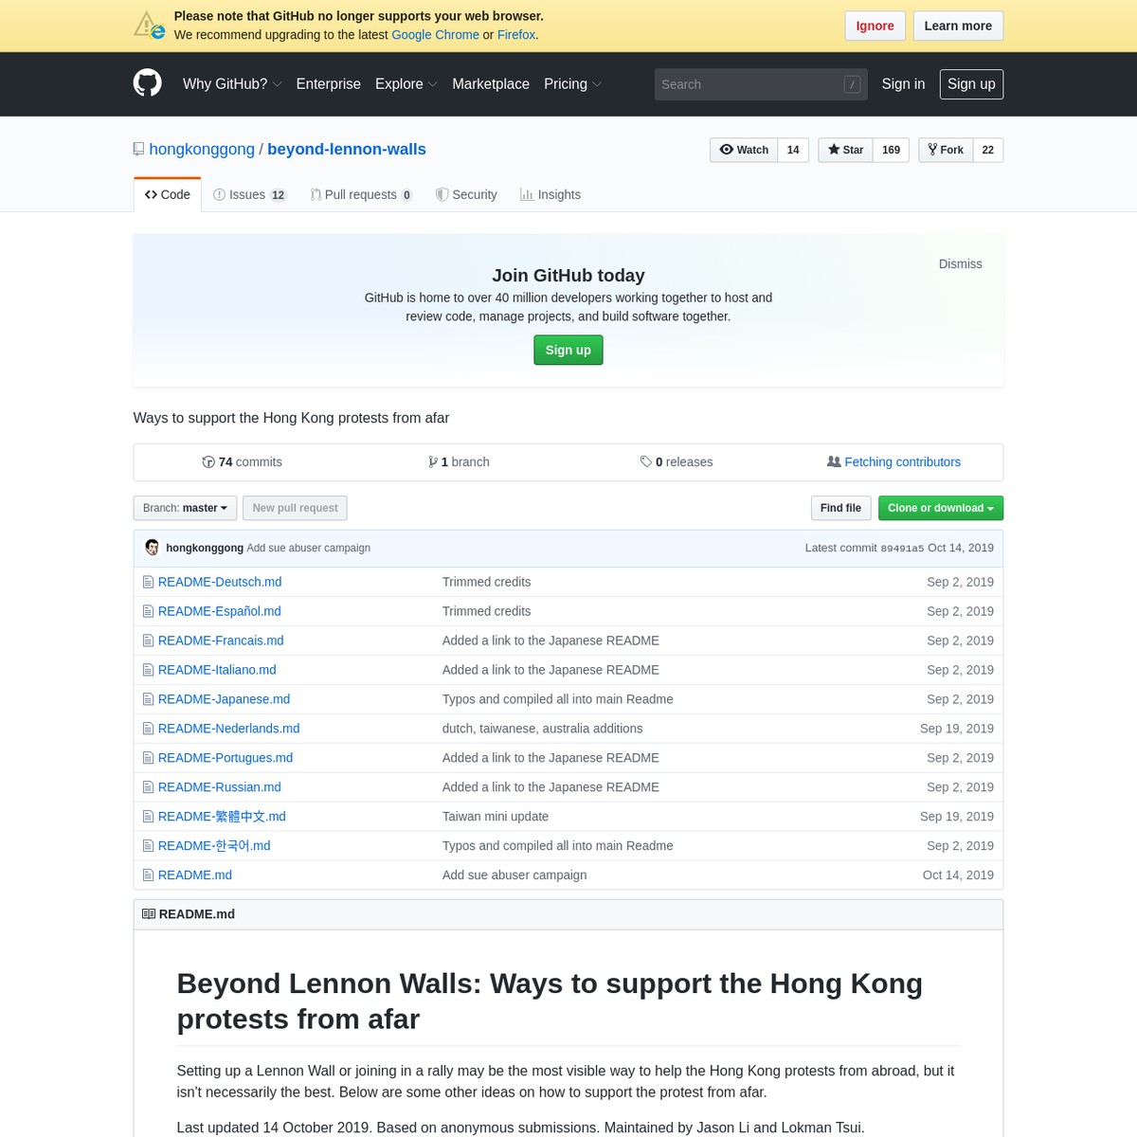
Task: Click file icon beside README-繁體中文.md
Action: point(148,817)
